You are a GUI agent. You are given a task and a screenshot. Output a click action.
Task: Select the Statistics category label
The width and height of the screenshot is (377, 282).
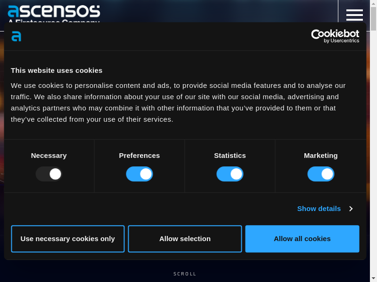click(230, 156)
